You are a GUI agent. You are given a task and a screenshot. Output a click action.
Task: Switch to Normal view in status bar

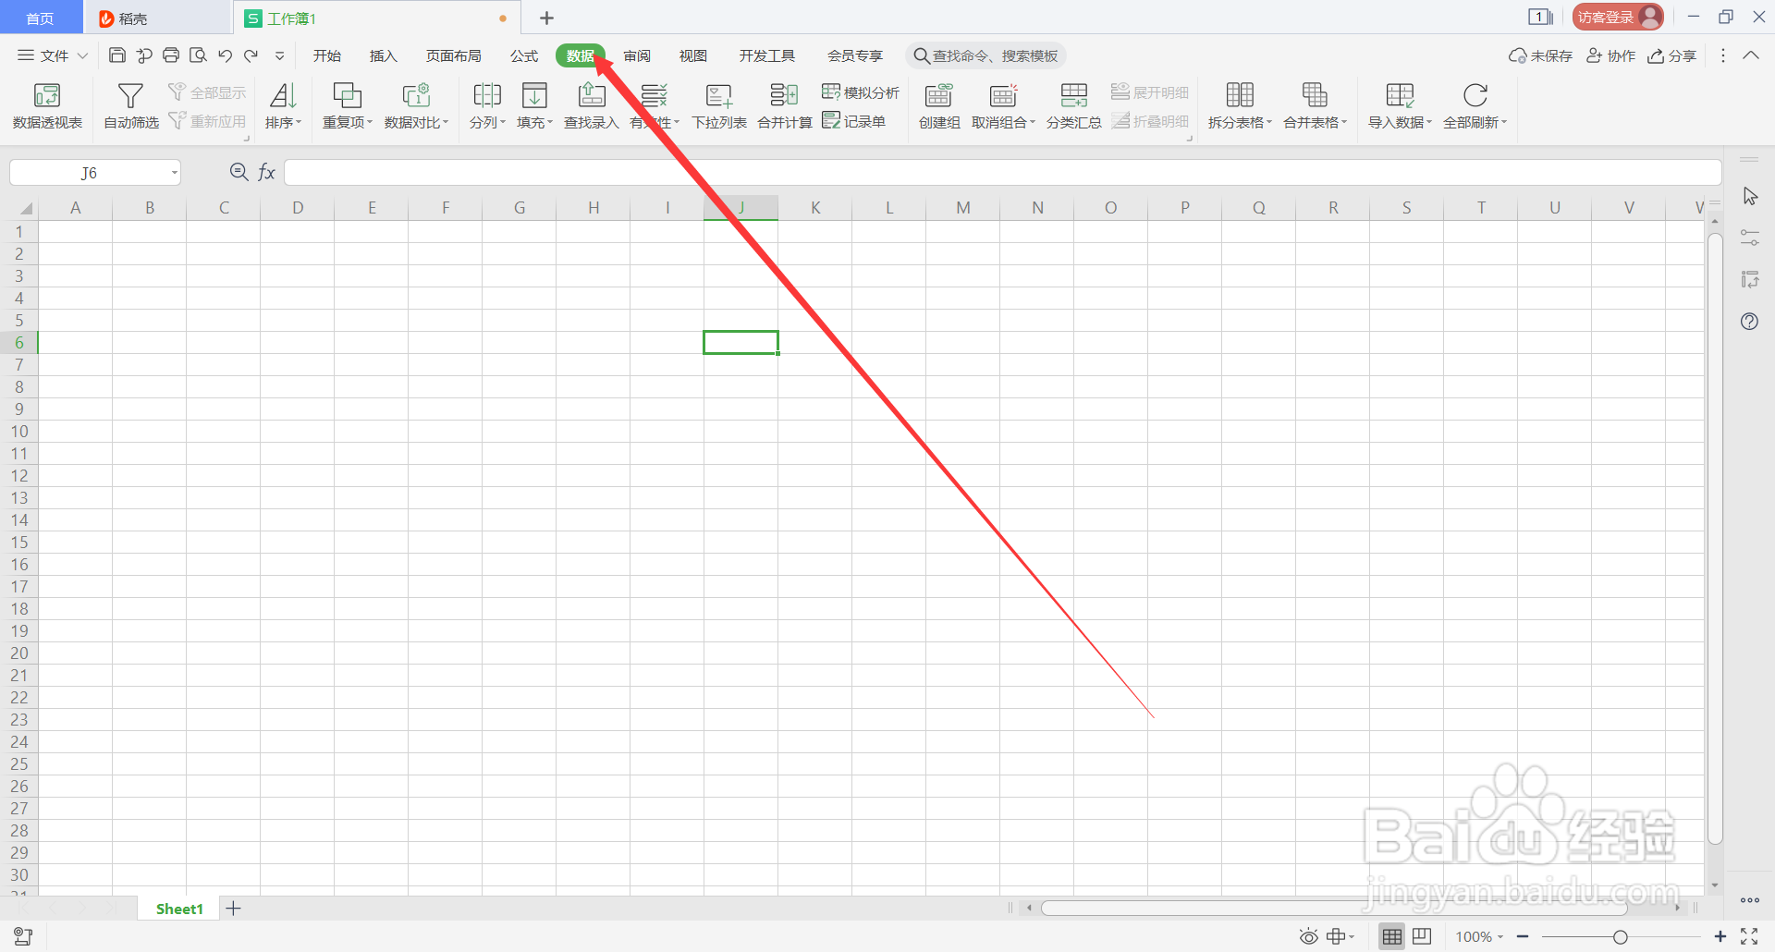tap(1392, 936)
